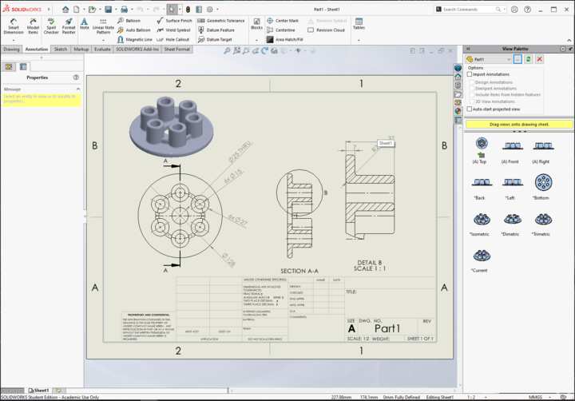
Task: Insert a Centerline
Action: (x=281, y=30)
